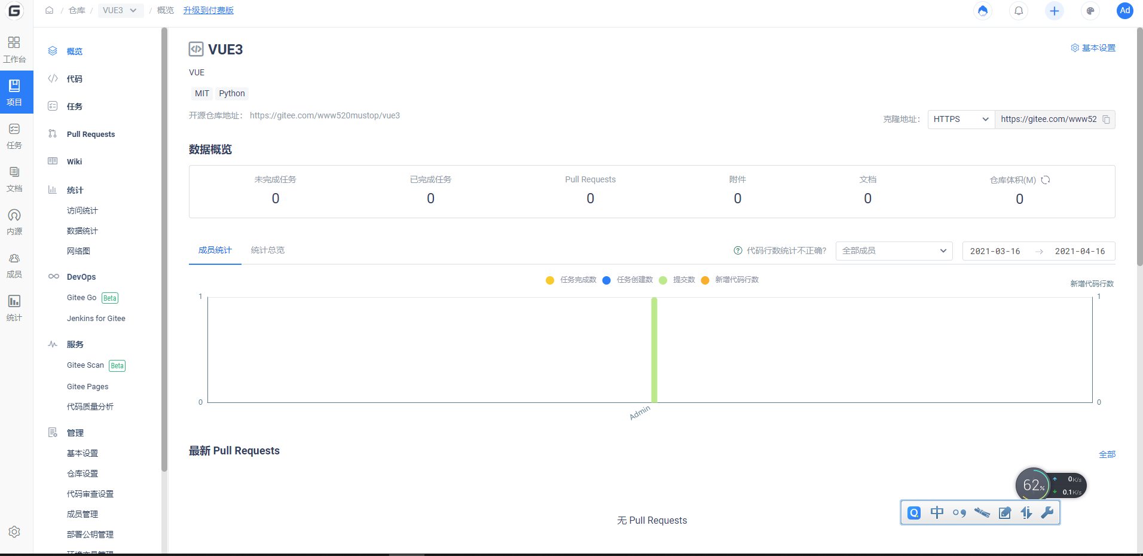Toggle the 任务创建数 legend swatch
The height and width of the screenshot is (556, 1143).
(x=606, y=280)
